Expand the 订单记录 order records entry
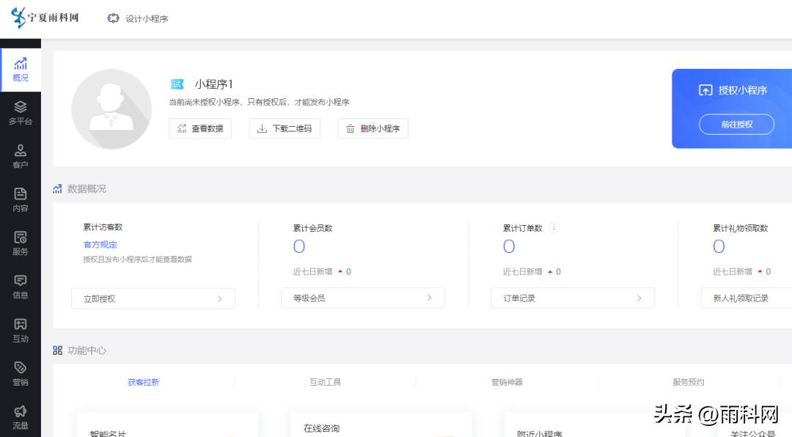 click(573, 298)
